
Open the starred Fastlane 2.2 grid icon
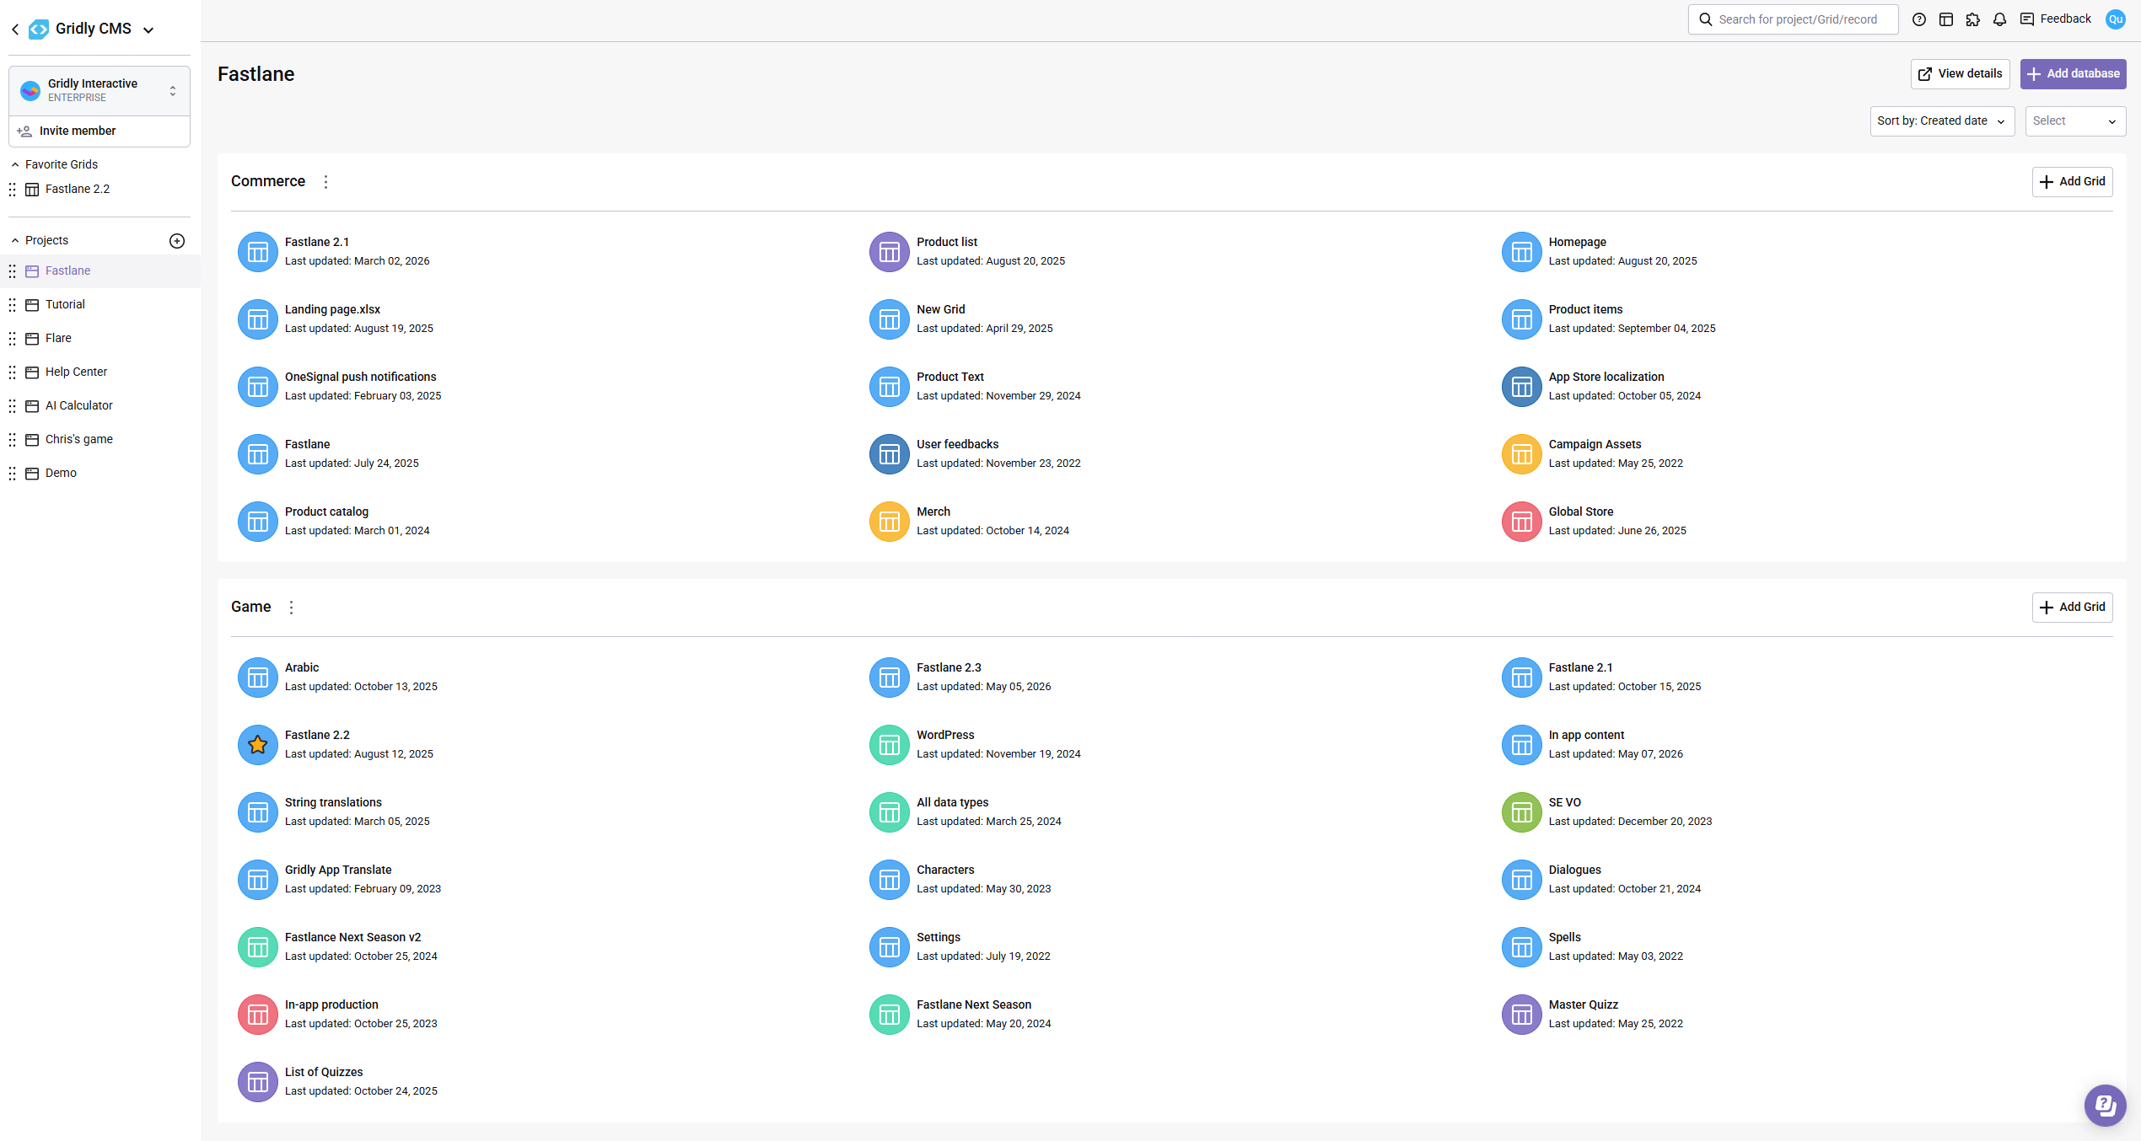(258, 745)
